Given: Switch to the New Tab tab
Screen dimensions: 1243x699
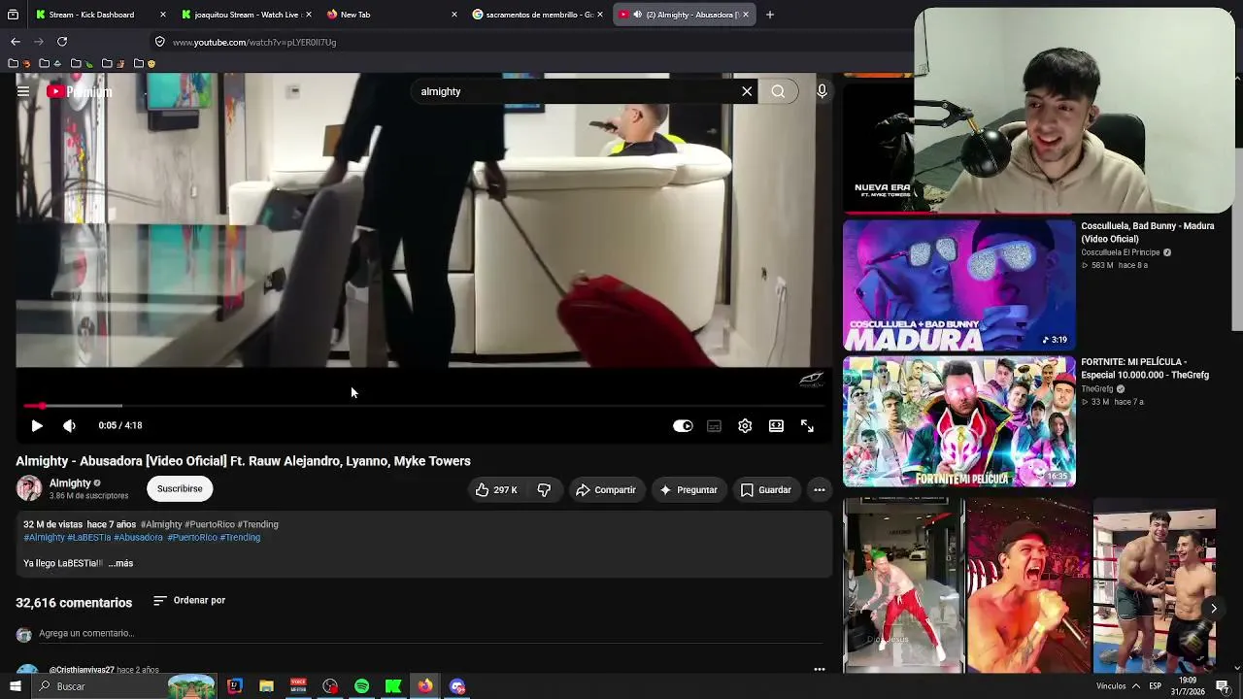Looking at the screenshot, I should [388, 15].
